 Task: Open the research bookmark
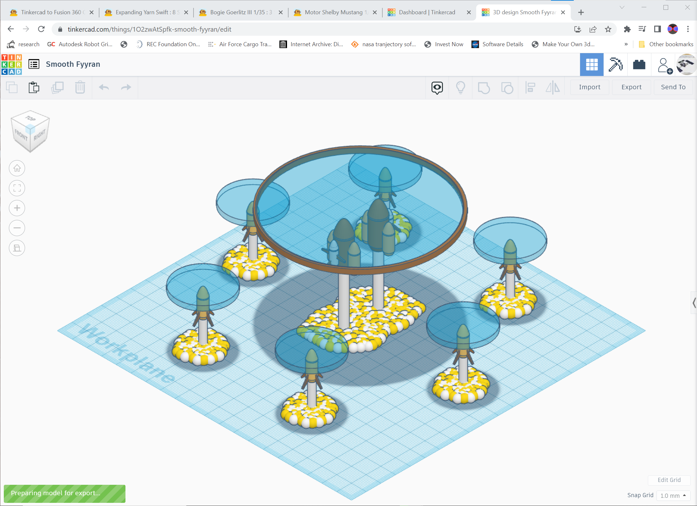[x=23, y=44]
